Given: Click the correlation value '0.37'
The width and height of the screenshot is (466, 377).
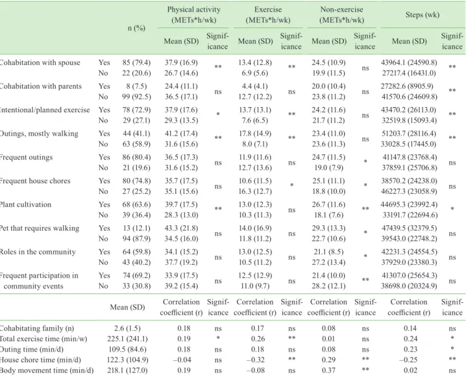Looking at the screenshot, I should pos(328,370).
